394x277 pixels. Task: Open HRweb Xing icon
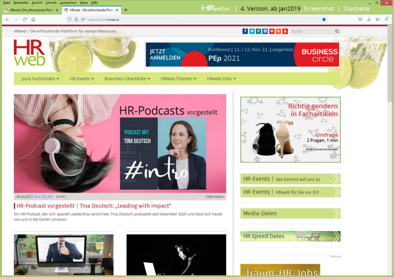point(258,31)
